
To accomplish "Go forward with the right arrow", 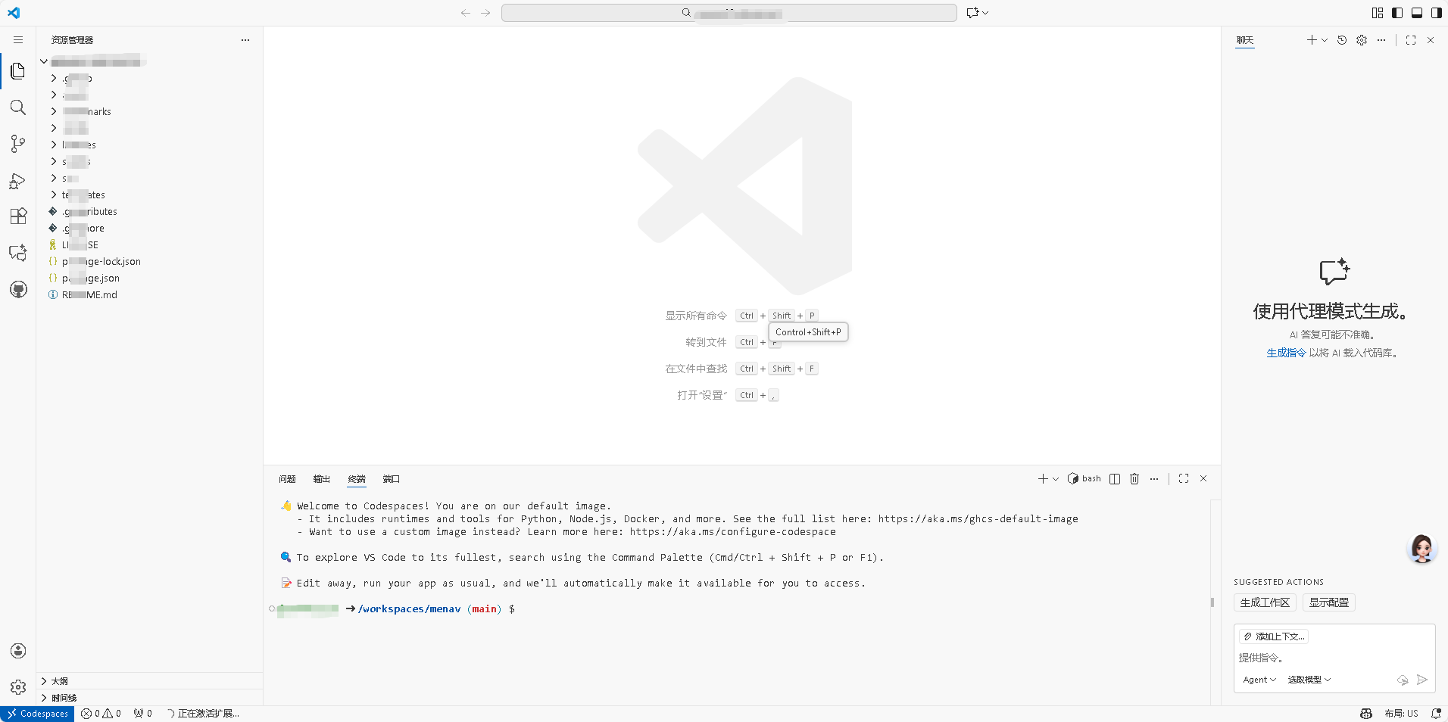I will [x=485, y=13].
